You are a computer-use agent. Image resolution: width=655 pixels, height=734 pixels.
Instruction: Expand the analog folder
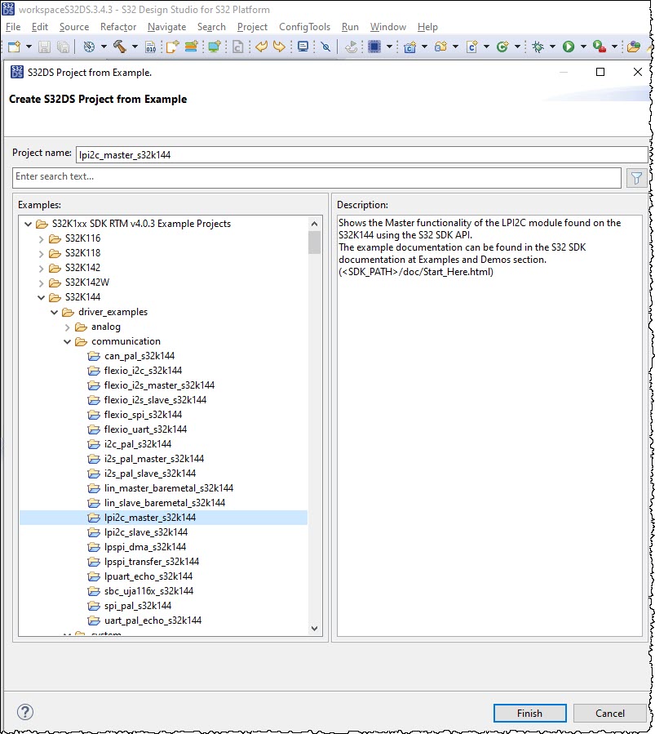[x=68, y=327]
